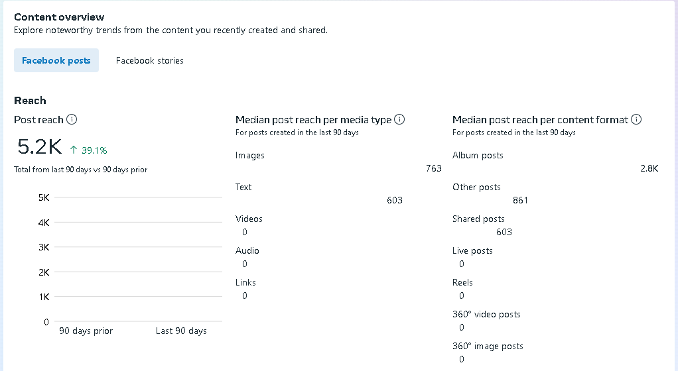The width and height of the screenshot is (678, 371).
Task: Click the 2.8K album posts value
Action: (x=649, y=168)
